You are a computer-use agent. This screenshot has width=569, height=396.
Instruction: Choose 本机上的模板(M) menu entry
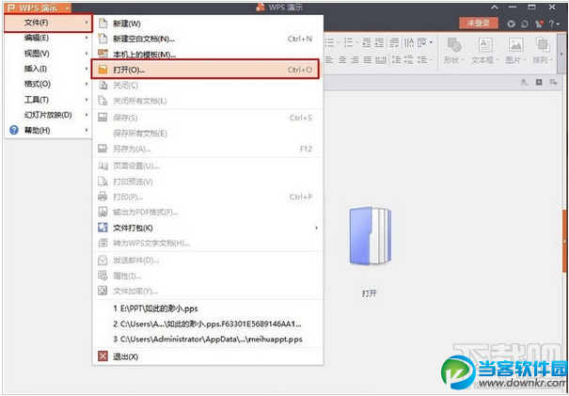(208, 55)
